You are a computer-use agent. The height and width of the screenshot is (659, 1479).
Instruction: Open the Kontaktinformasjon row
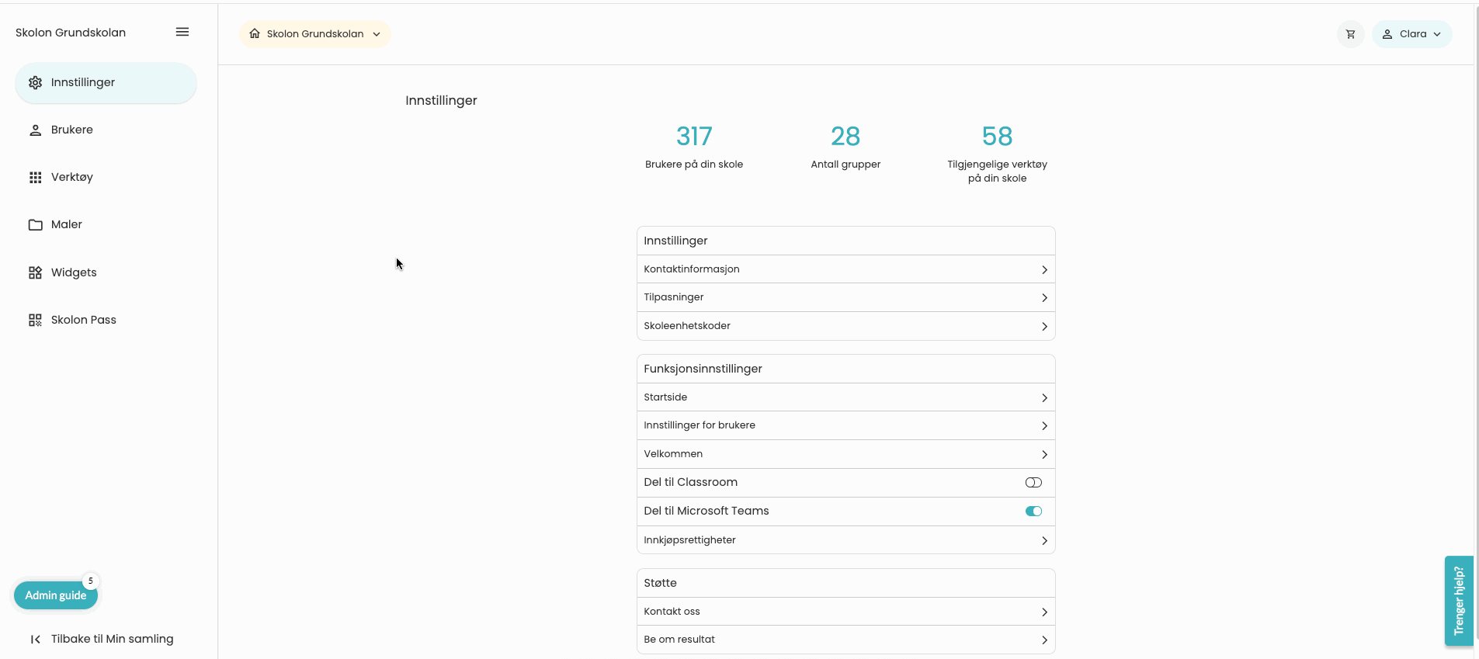point(845,269)
